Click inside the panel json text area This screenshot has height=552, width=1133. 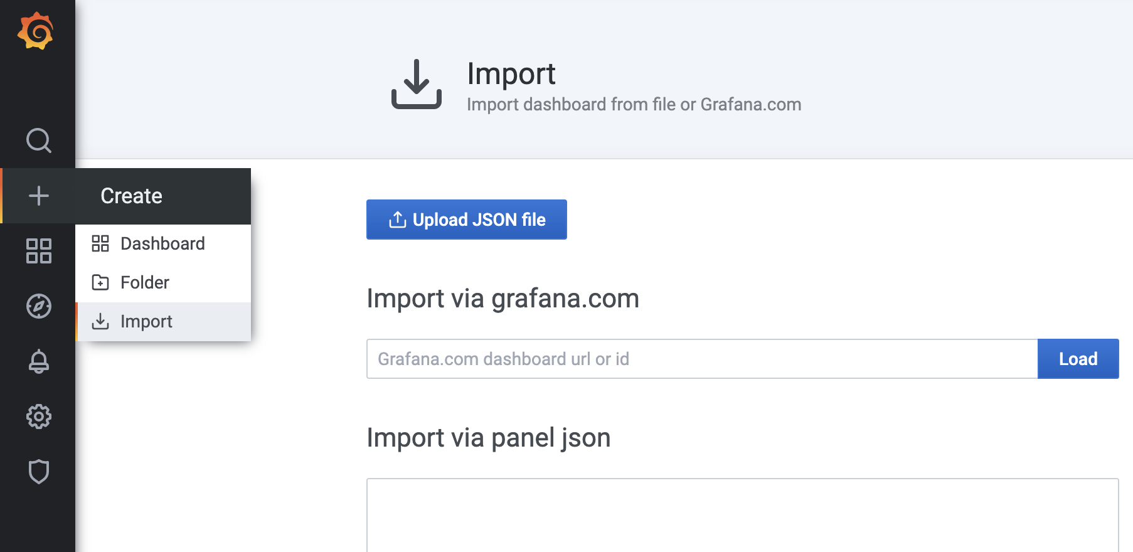742,515
